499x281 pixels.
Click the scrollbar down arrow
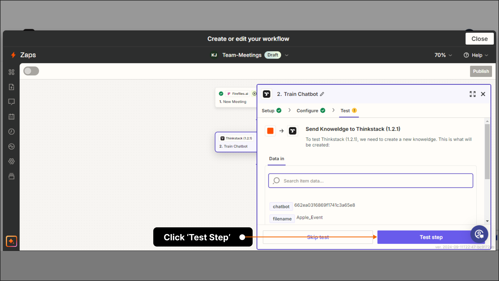pyautogui.click(x=487, y=221)
